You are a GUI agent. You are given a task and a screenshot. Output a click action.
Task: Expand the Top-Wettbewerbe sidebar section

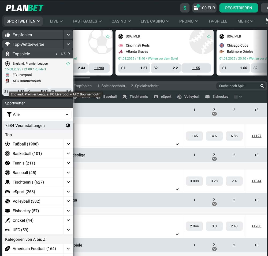[x=68, y=44]
